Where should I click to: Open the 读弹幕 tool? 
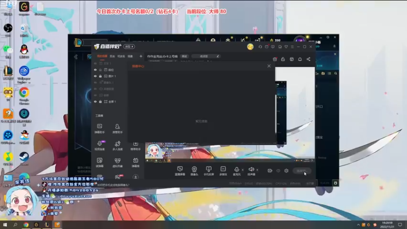(99, 162)
